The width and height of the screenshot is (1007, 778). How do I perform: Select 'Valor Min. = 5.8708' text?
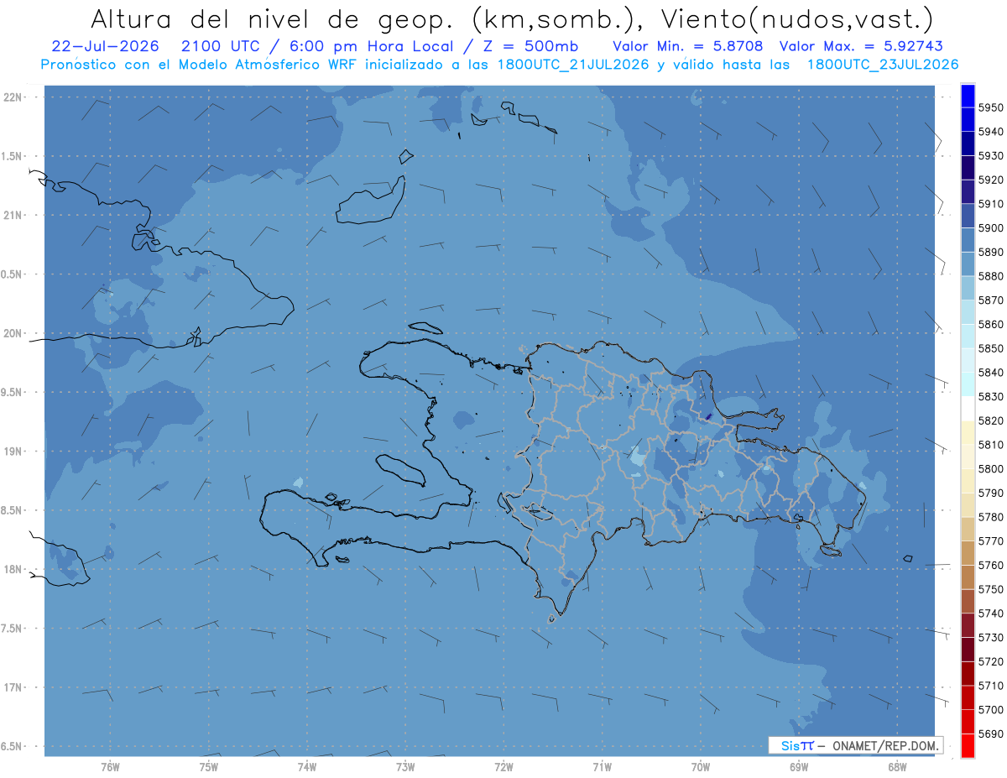click(688, 46)
